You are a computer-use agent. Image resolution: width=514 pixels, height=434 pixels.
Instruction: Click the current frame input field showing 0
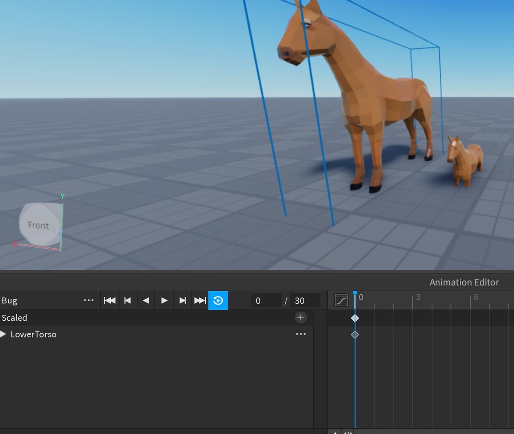point(266,300)
